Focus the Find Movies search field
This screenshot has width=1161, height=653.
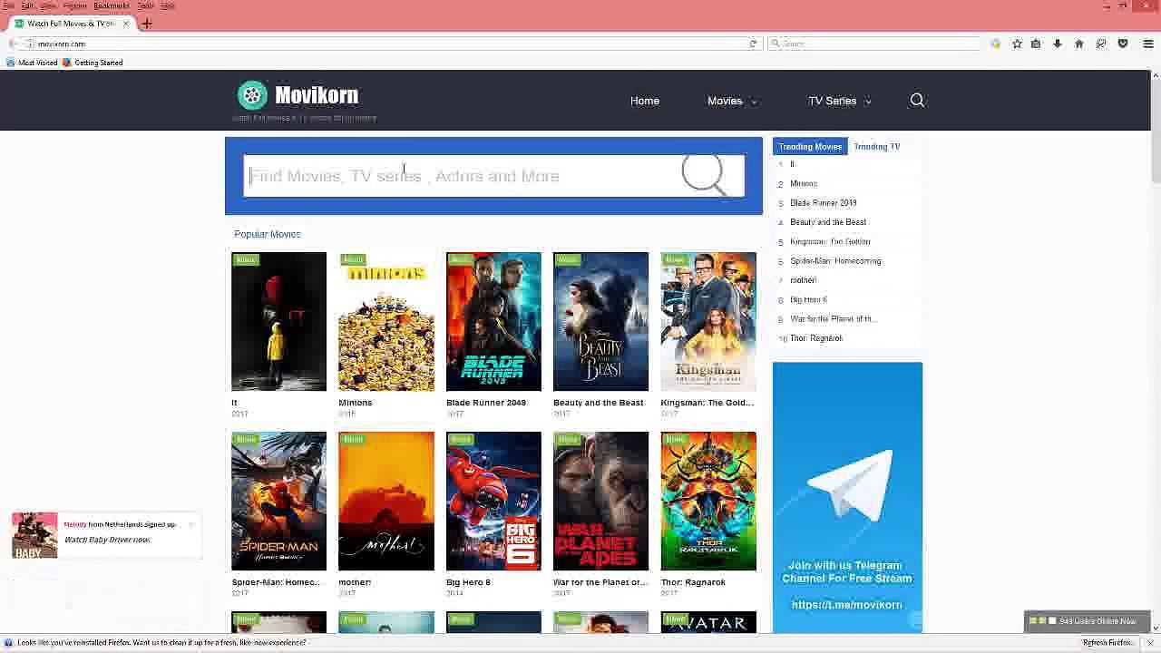point(463,176)
